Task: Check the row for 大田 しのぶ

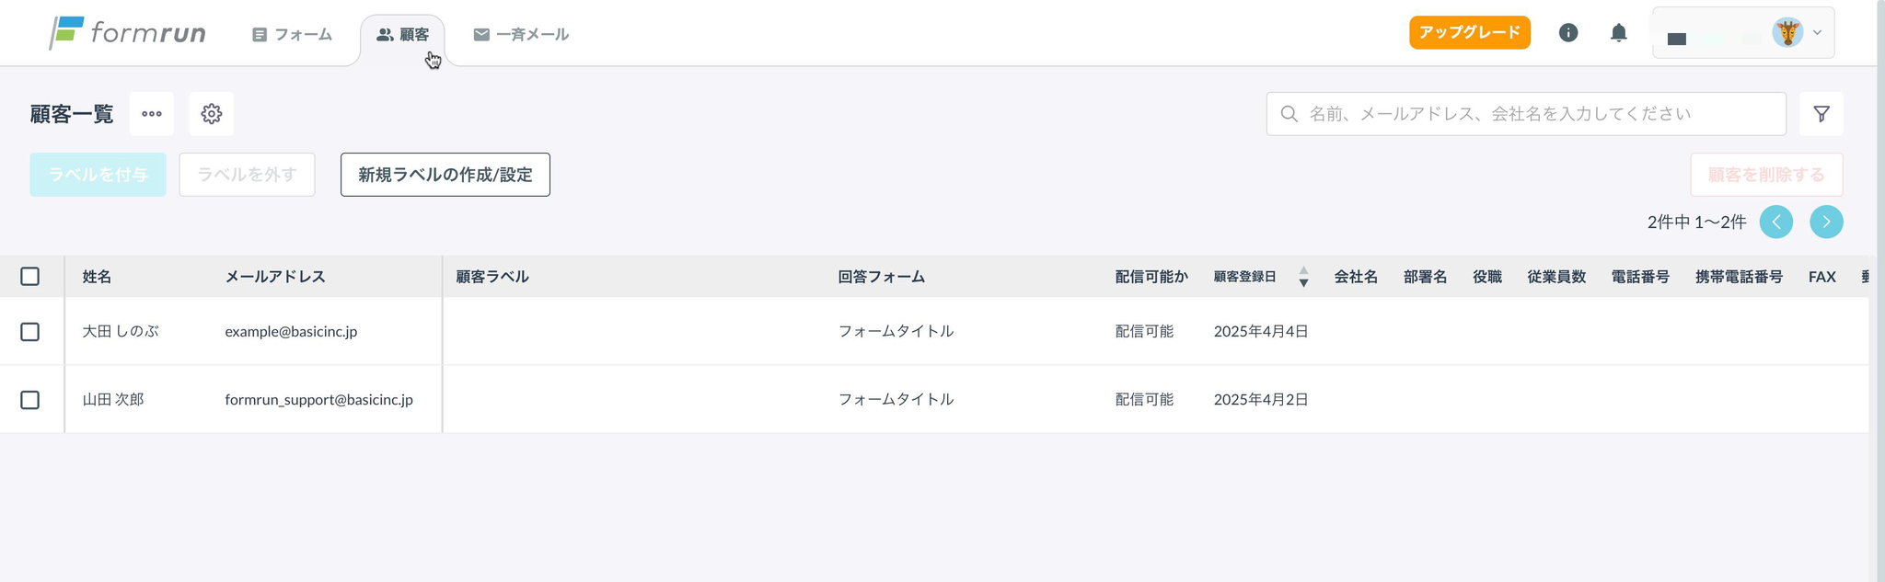Action: (x=30, y=332)
